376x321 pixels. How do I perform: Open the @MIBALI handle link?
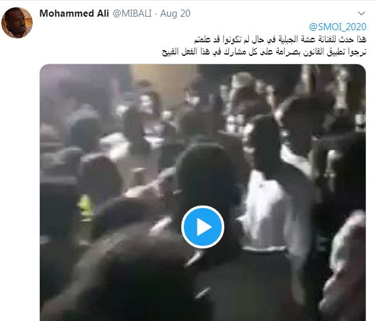tap(132, 13)
